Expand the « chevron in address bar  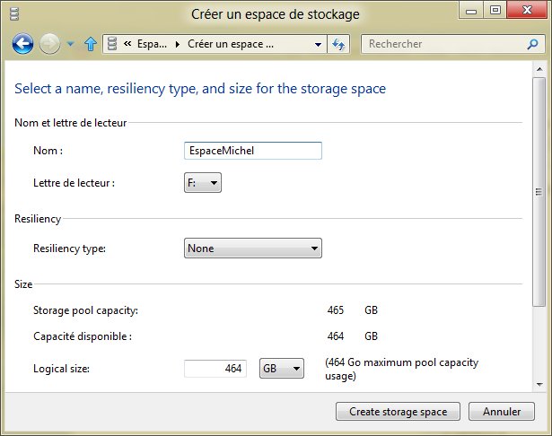click(128, 44)
